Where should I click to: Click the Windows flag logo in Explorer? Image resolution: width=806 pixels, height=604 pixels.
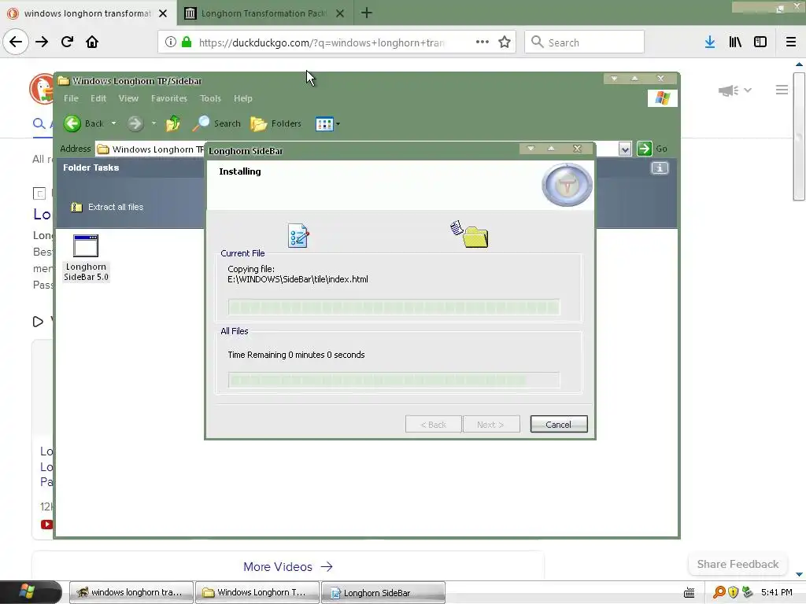coord(663,98)
